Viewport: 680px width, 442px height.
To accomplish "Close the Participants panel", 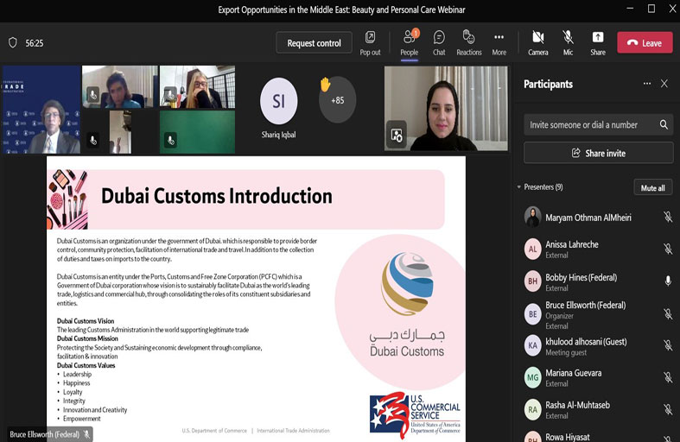I will click(664, 84).
